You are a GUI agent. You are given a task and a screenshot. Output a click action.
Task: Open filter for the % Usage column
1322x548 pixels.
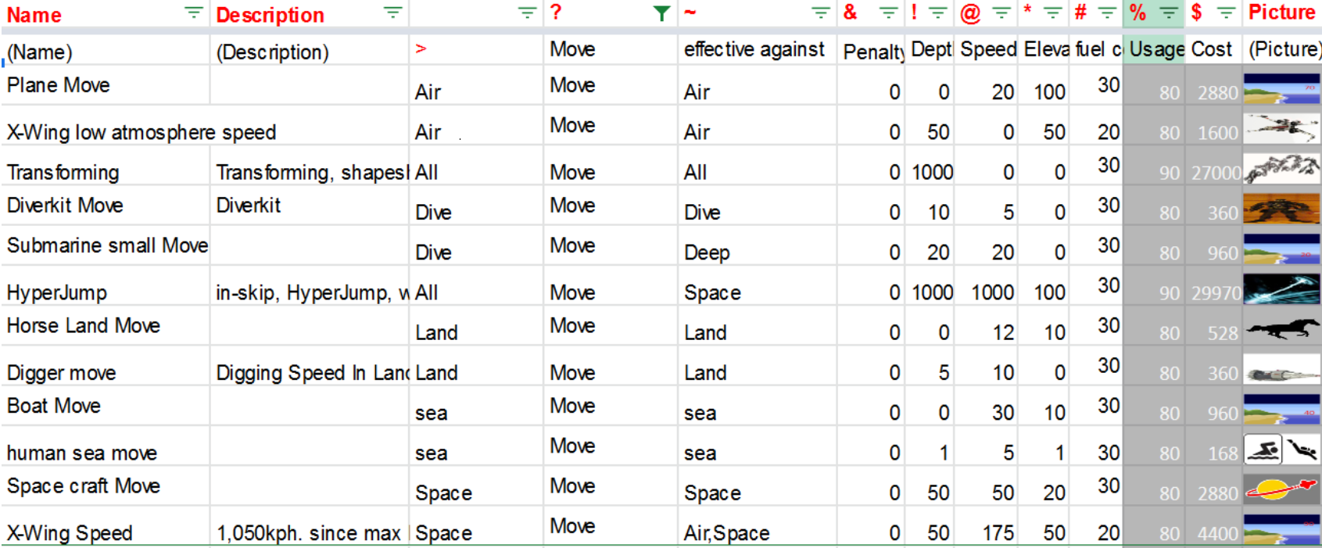point(1168,13)
